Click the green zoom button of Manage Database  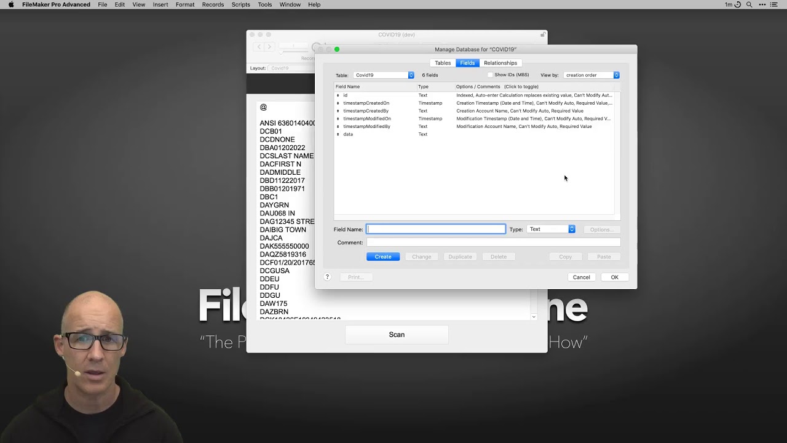click(337, 49)
